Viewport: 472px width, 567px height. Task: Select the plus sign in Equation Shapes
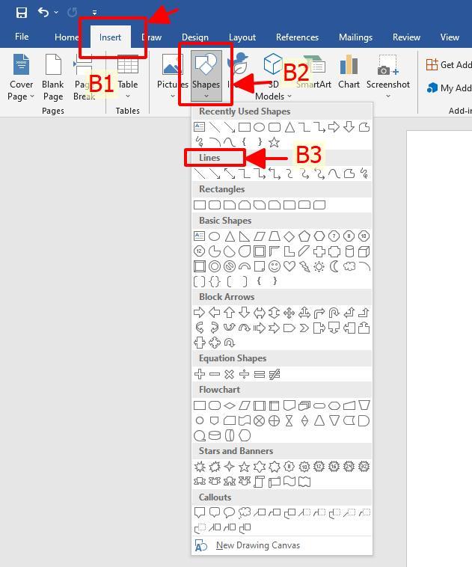(199, 374)
